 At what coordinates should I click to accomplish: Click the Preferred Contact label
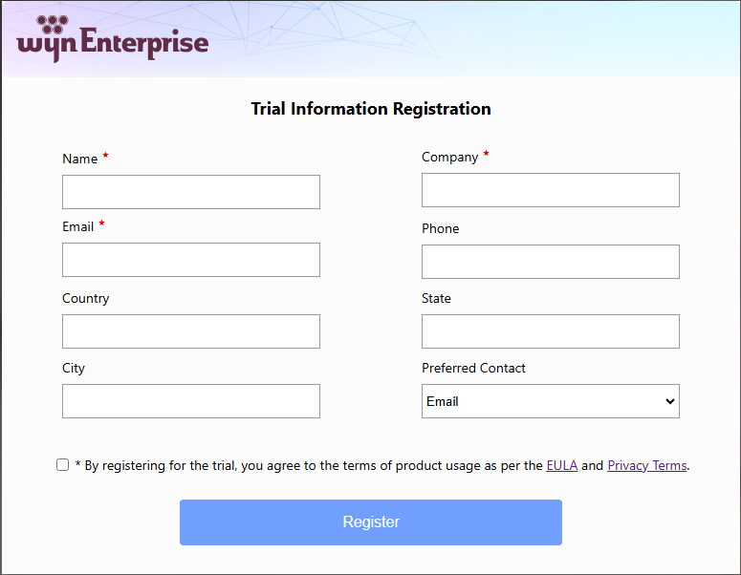[x=473, y=368]
